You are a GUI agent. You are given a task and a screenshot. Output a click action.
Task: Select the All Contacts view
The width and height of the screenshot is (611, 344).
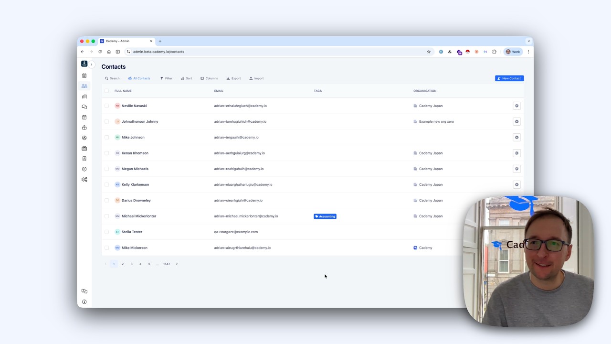tap(139, 78)
